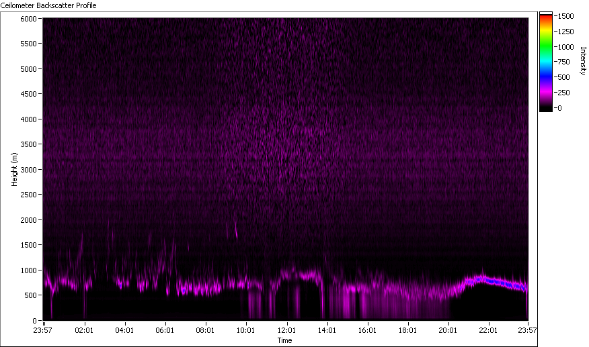Click the Intensity axis label
The width and height of the screenshot is (589, 347).
coord(583,61)
